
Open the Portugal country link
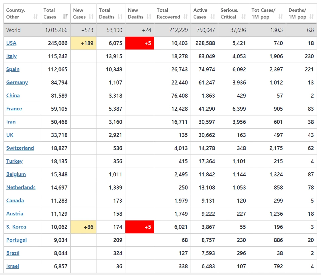coord(16,240)
